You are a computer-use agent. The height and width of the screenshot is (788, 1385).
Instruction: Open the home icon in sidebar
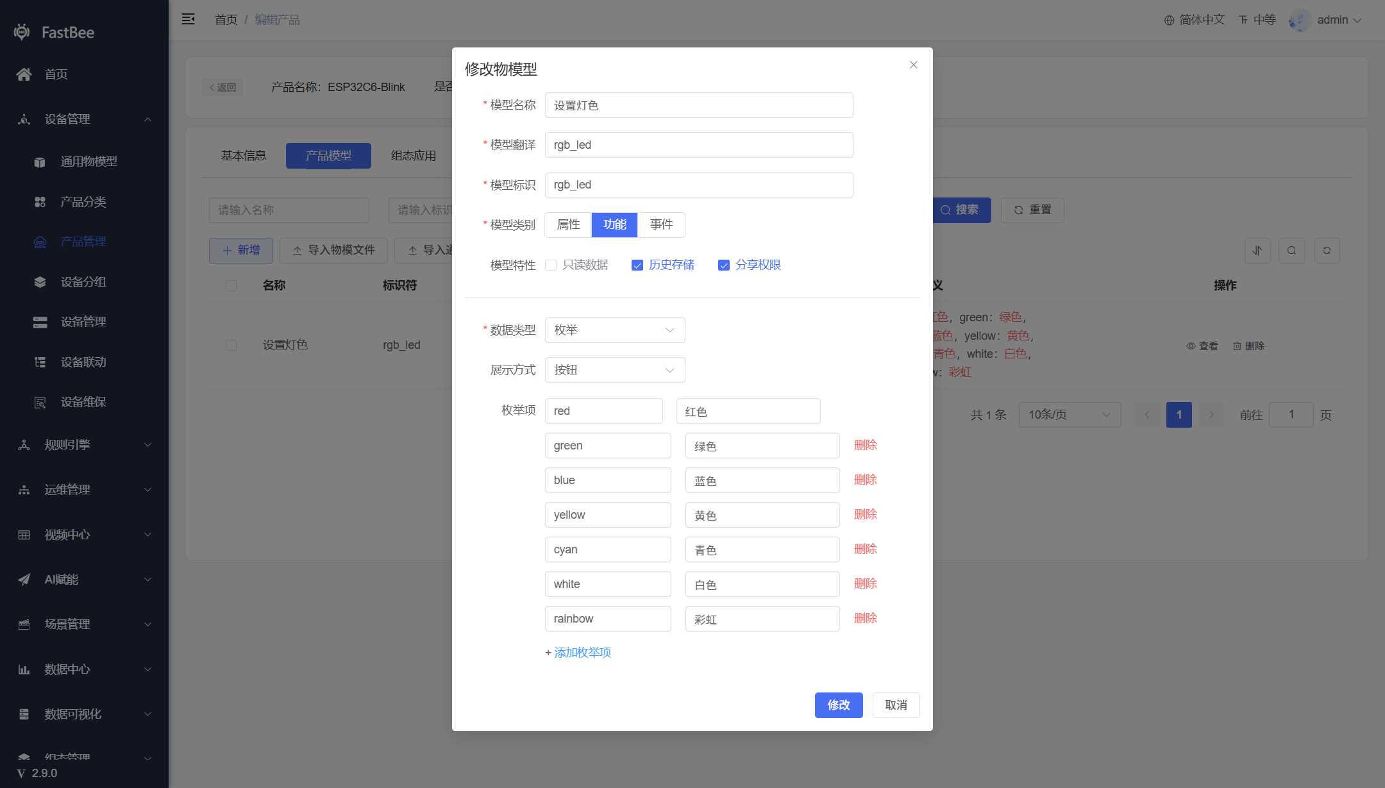coord(24,74)
